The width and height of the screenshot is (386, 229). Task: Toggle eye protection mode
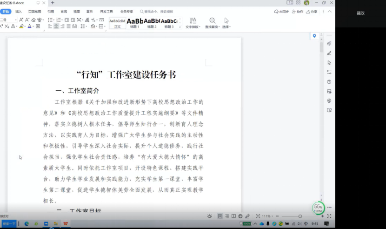[x=209, y=216]
